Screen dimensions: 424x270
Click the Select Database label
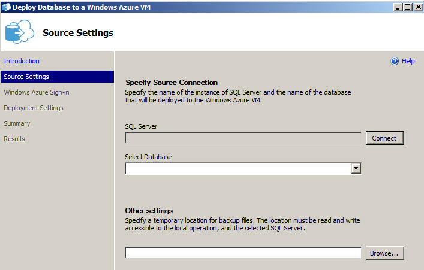[148, 157]
